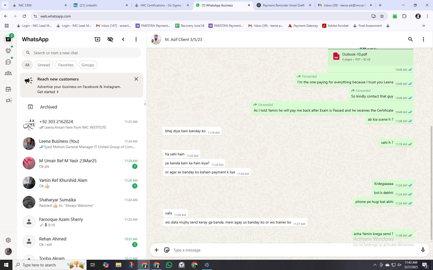Open M Umair Ref M Yasir chat

(x=81, y=163)
